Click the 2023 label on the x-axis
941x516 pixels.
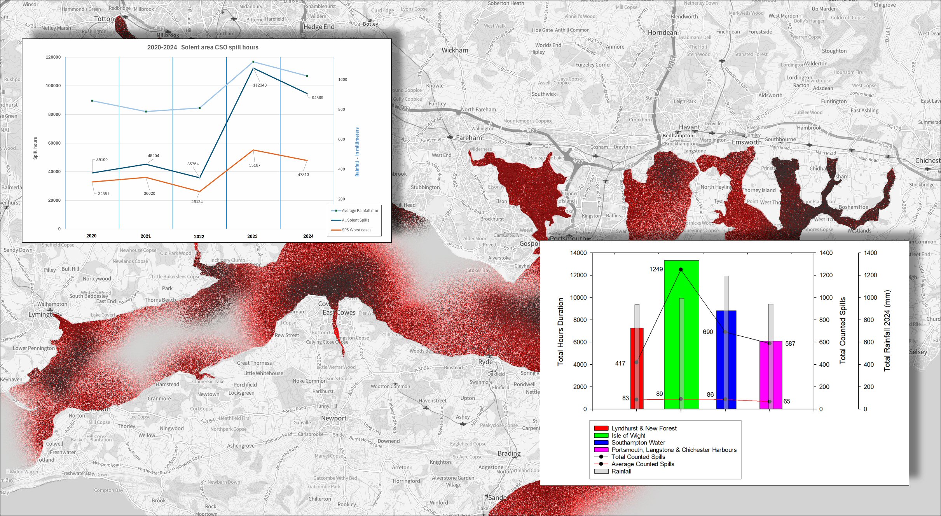pyautogui.click(x=252, y=236)
